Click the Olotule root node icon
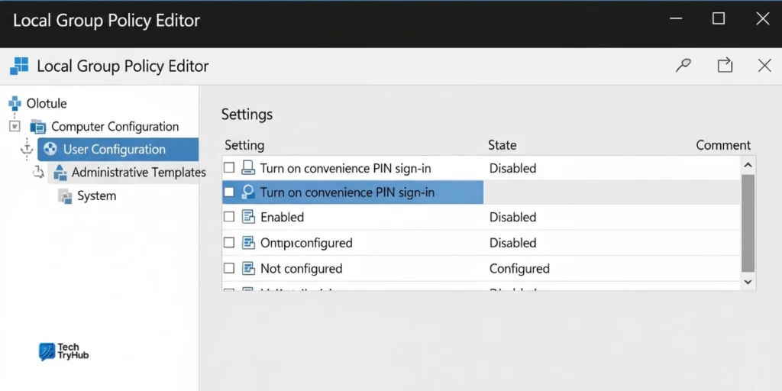 pos(15,103)
